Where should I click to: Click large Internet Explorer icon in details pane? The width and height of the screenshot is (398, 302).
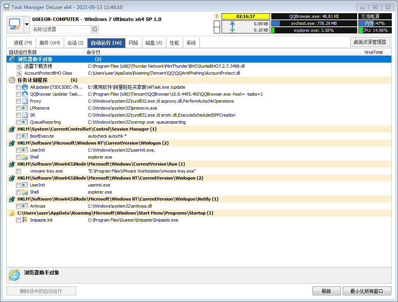tap(14, 275)
